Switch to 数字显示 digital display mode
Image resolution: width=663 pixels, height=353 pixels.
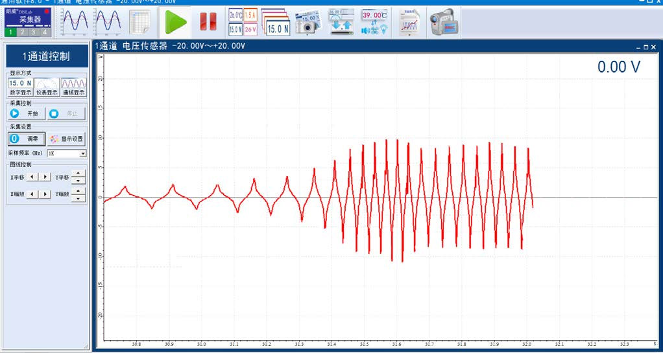coord(20,87)
